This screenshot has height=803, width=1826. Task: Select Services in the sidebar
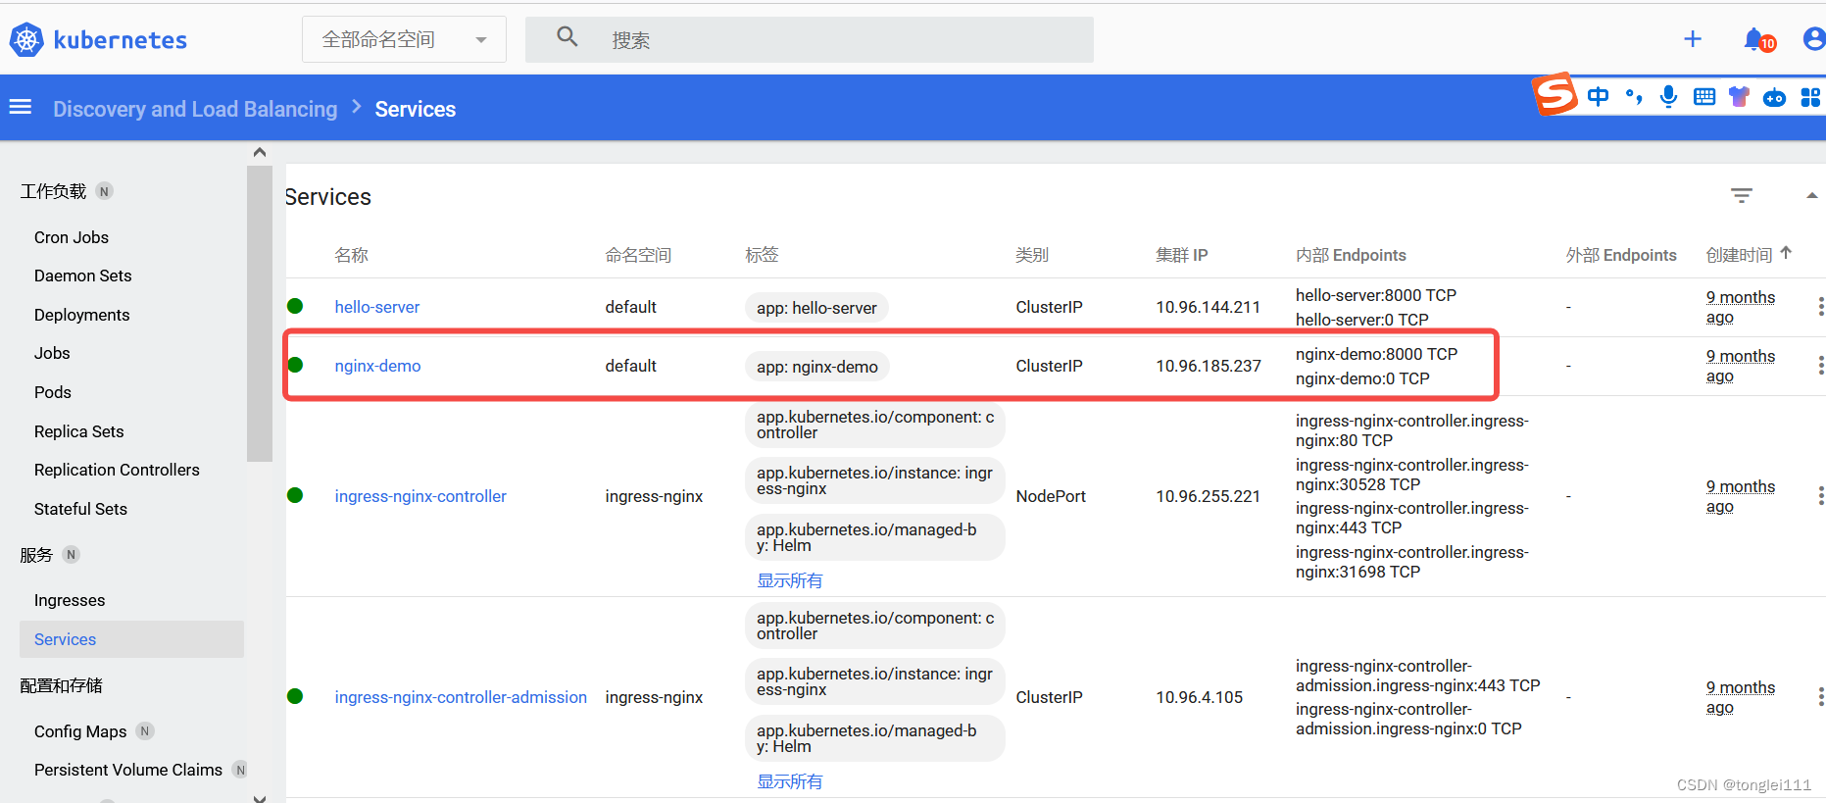[x=131, y=639]
